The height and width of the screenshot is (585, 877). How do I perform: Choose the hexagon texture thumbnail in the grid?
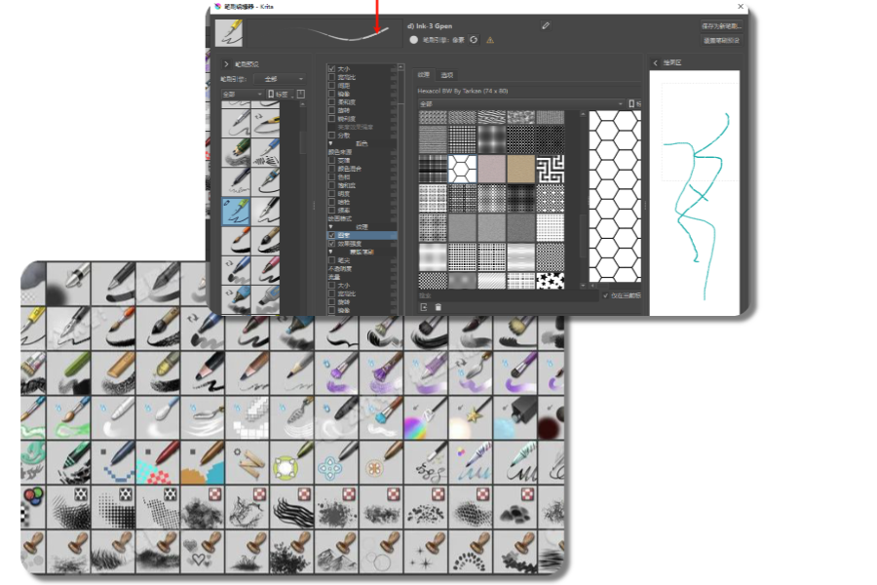tap(462, 169)
